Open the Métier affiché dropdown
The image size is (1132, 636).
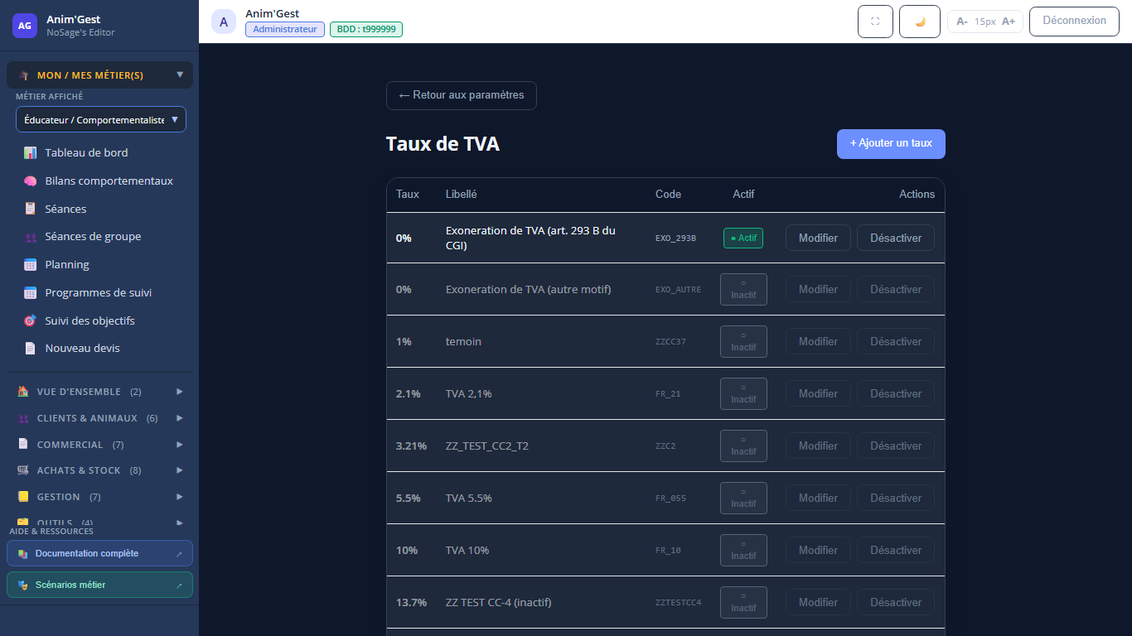point(101,119)
